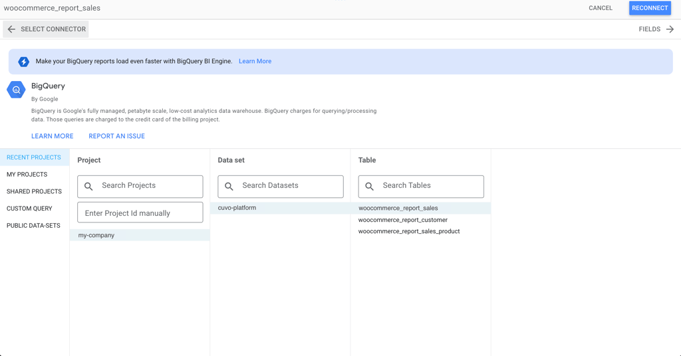Open the BigQuery LEARN MORE link
Viewport: 681px width, 356px height.
point(53,136)
